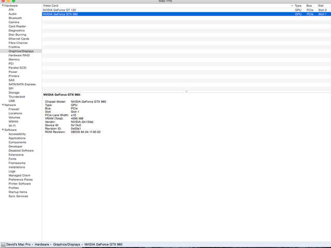Select Fibre Channel item
331x248 pixels.
[x=18, y=43]
